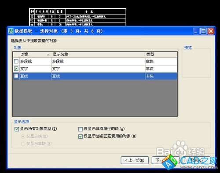Toggle 仅显示当前正在使用的对象 checkbox
Screen dimensions: 220x173
[81, 136]
